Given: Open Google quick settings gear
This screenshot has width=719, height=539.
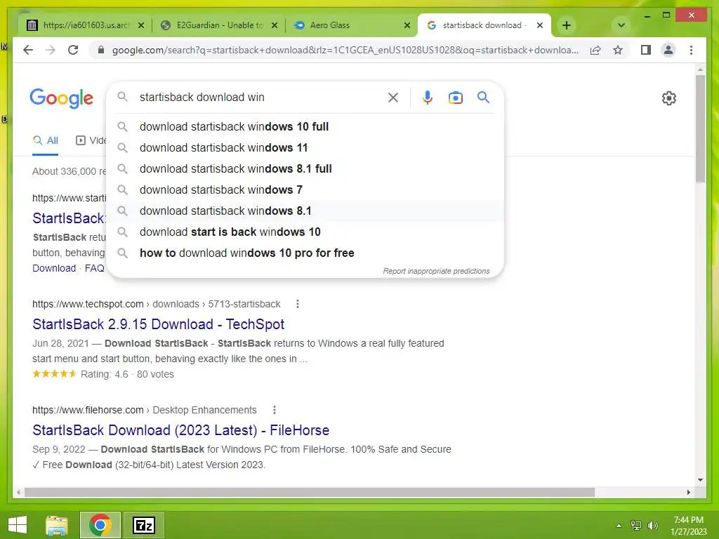Looking at the screenshot, I should pos(668,98).
